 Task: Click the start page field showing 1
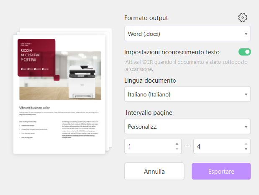[153, 146]
